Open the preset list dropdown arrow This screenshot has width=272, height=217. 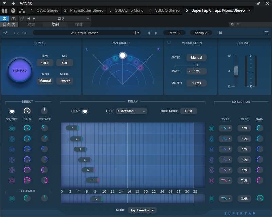tap(138, 33)
